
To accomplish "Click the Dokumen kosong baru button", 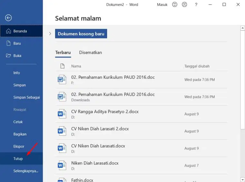I will (81, 34).
